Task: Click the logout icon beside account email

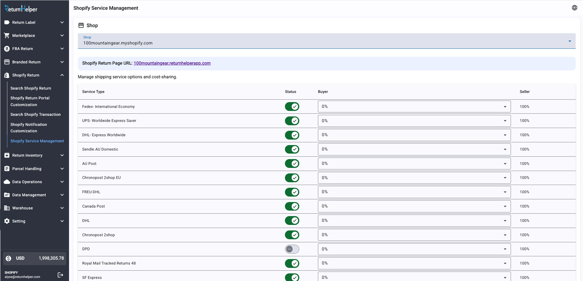Action: (60, 275)
